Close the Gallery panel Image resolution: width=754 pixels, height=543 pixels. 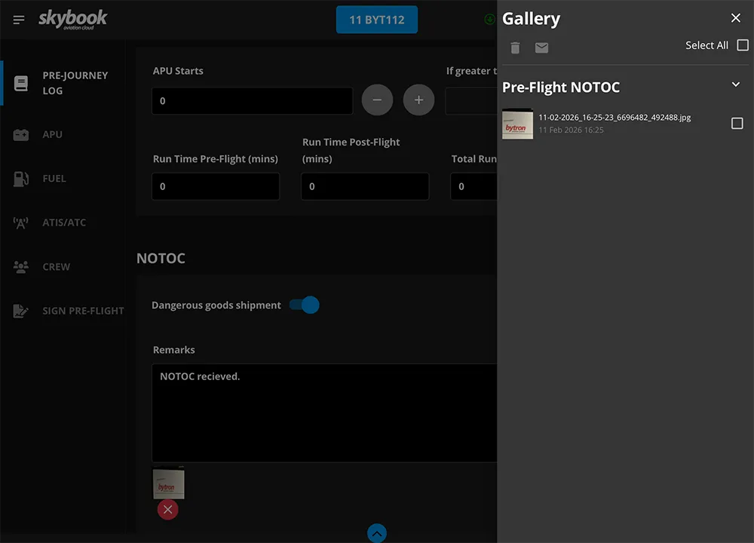click(736, 18)
